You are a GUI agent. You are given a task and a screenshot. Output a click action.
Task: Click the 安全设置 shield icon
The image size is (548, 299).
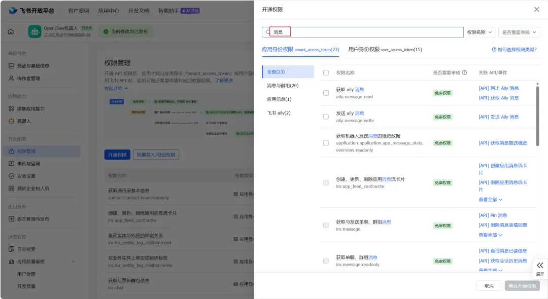tap(12, 176)
